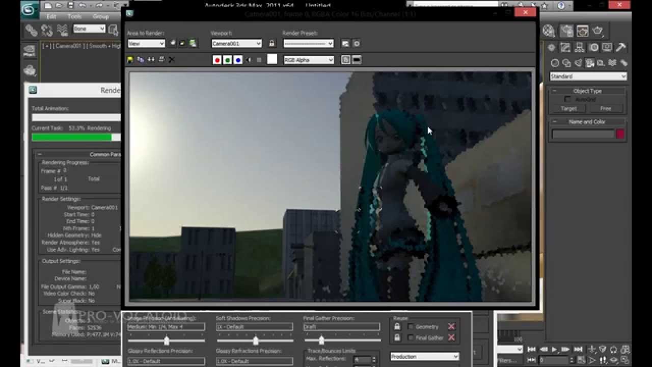Image resolution: width=652 pixels, height=367 pixels.
Task: Adjust the Image Precision slider
Action: point(167,340)
